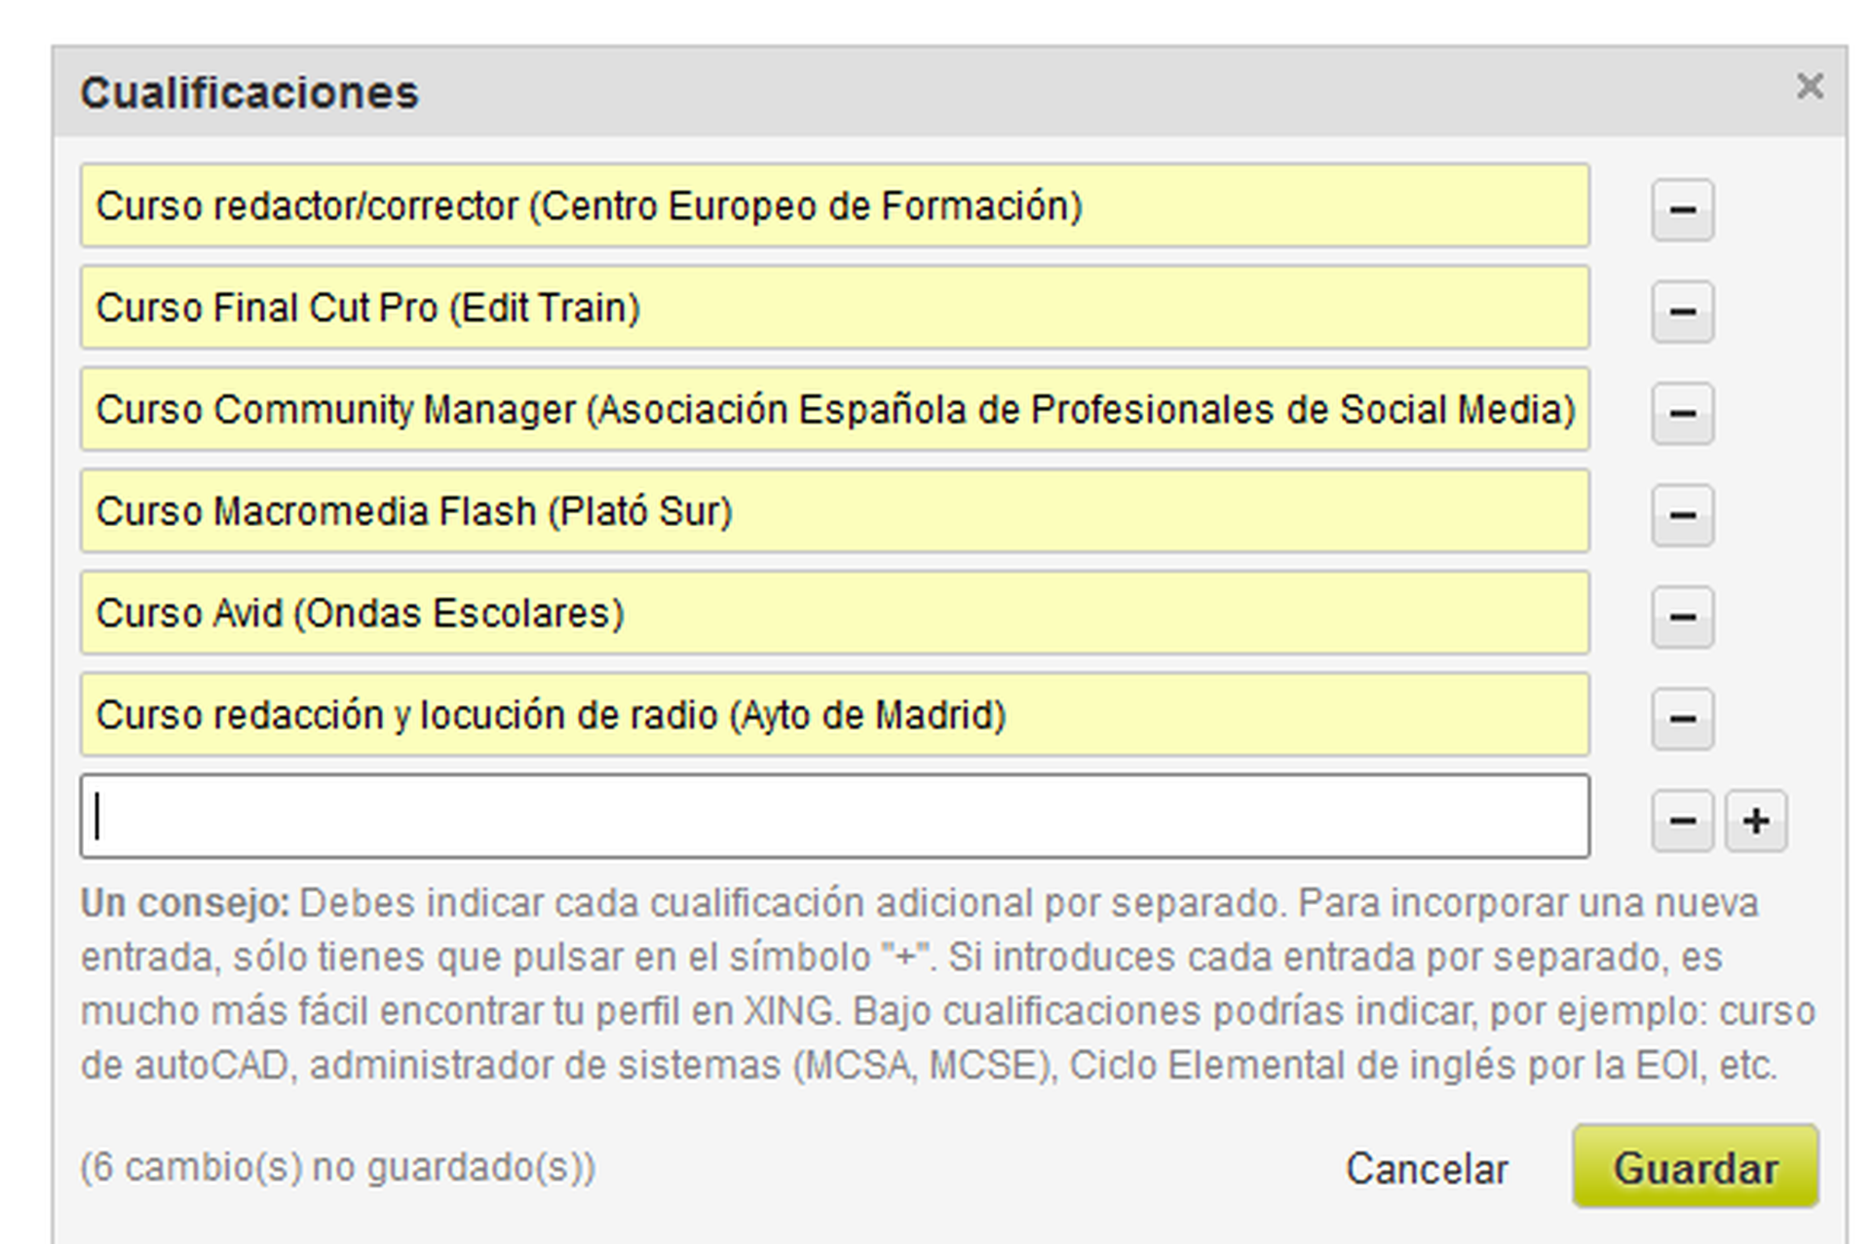Remove the "Curso redactor/corrector" qualification entry
1871x1244 pixels.
click(x=1683, y=209)
